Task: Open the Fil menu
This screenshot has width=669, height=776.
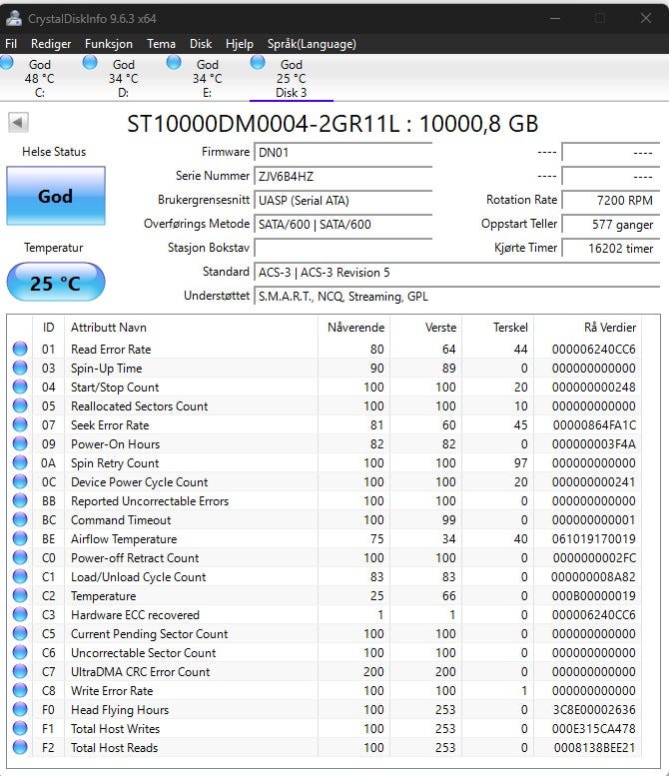Action: pyautogui.click(x=11, y=44)
